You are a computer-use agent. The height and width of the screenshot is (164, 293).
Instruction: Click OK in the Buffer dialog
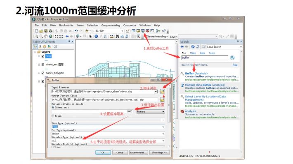[103, 152]
